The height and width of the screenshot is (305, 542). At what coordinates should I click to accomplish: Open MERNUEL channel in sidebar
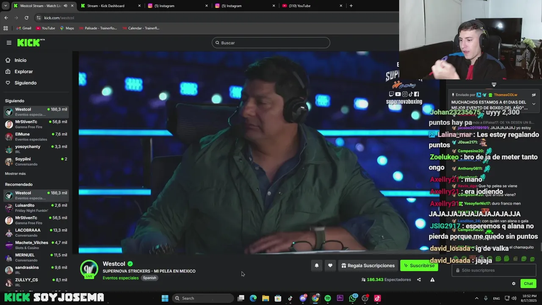click(36, 258)
